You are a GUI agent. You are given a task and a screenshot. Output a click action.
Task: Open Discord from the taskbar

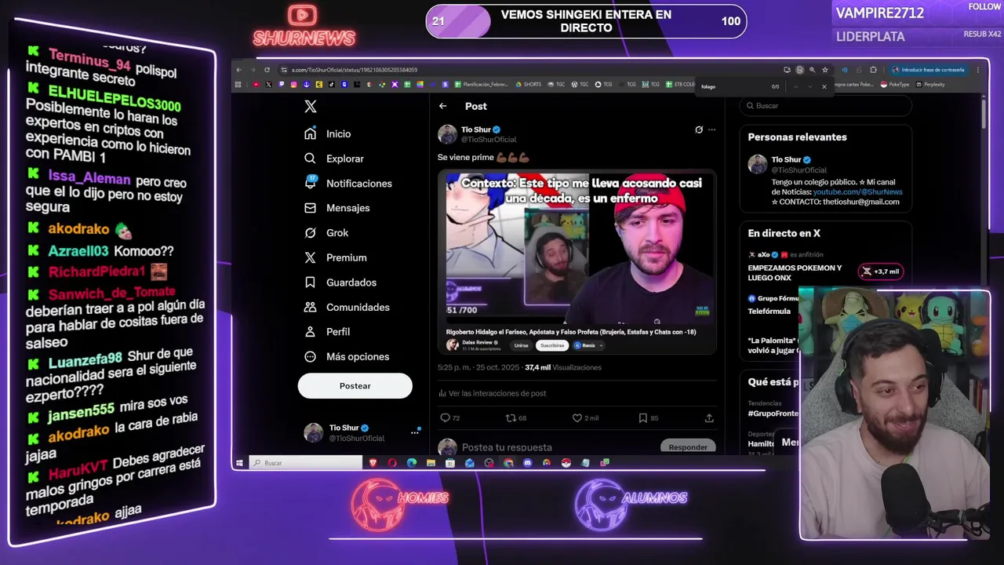pyautogui.click(x=527, y=463)
